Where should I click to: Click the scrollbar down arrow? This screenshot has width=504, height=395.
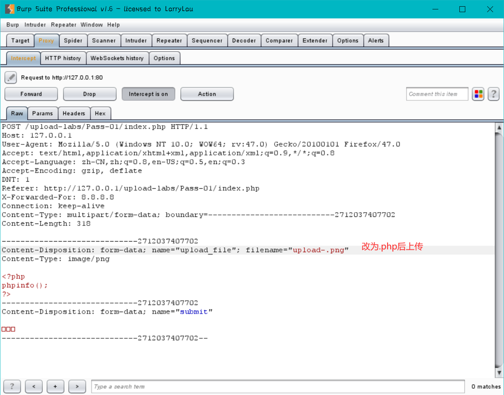click(x=499, y=373)
